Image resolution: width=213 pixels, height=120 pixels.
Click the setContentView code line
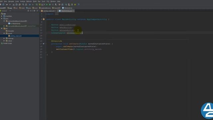pyautogui.click(x=79, y=49)
